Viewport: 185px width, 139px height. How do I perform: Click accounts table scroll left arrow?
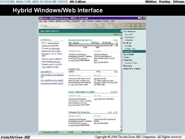click(69, 45)
